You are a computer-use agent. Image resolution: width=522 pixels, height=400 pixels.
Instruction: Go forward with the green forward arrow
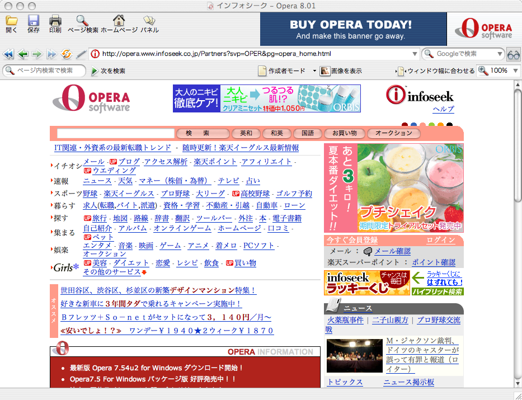coord(37,54)
